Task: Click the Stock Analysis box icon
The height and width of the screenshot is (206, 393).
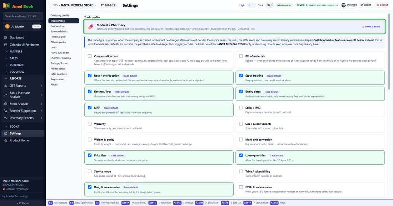Action: 6,104
